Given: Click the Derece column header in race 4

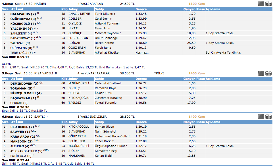Looking at the screenshot, I should coord(141,9).
